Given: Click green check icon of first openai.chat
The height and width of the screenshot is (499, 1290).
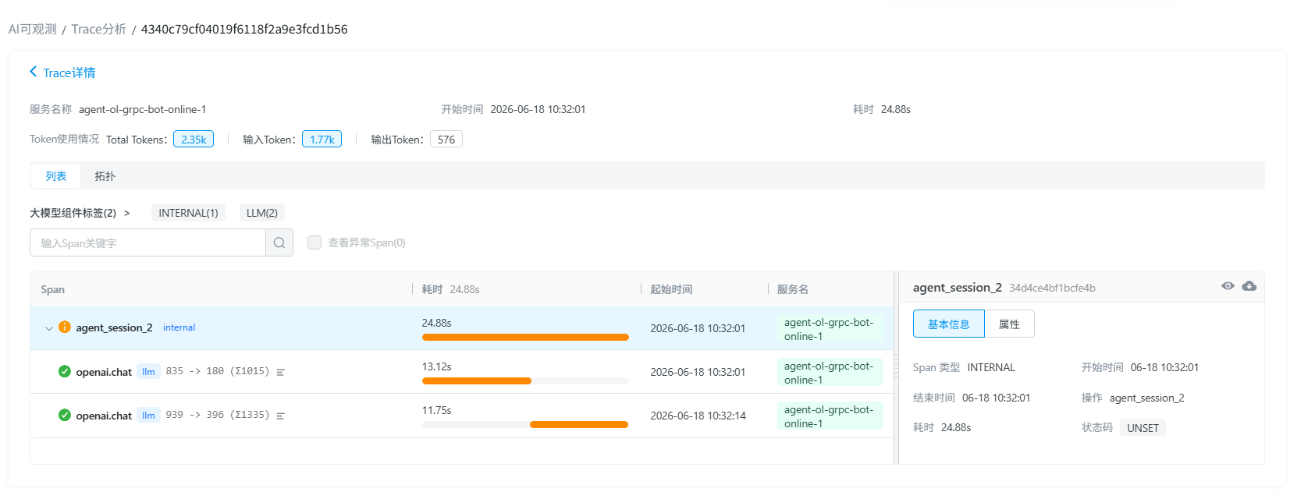Looking at the screenshot, I should coord(65,371).
